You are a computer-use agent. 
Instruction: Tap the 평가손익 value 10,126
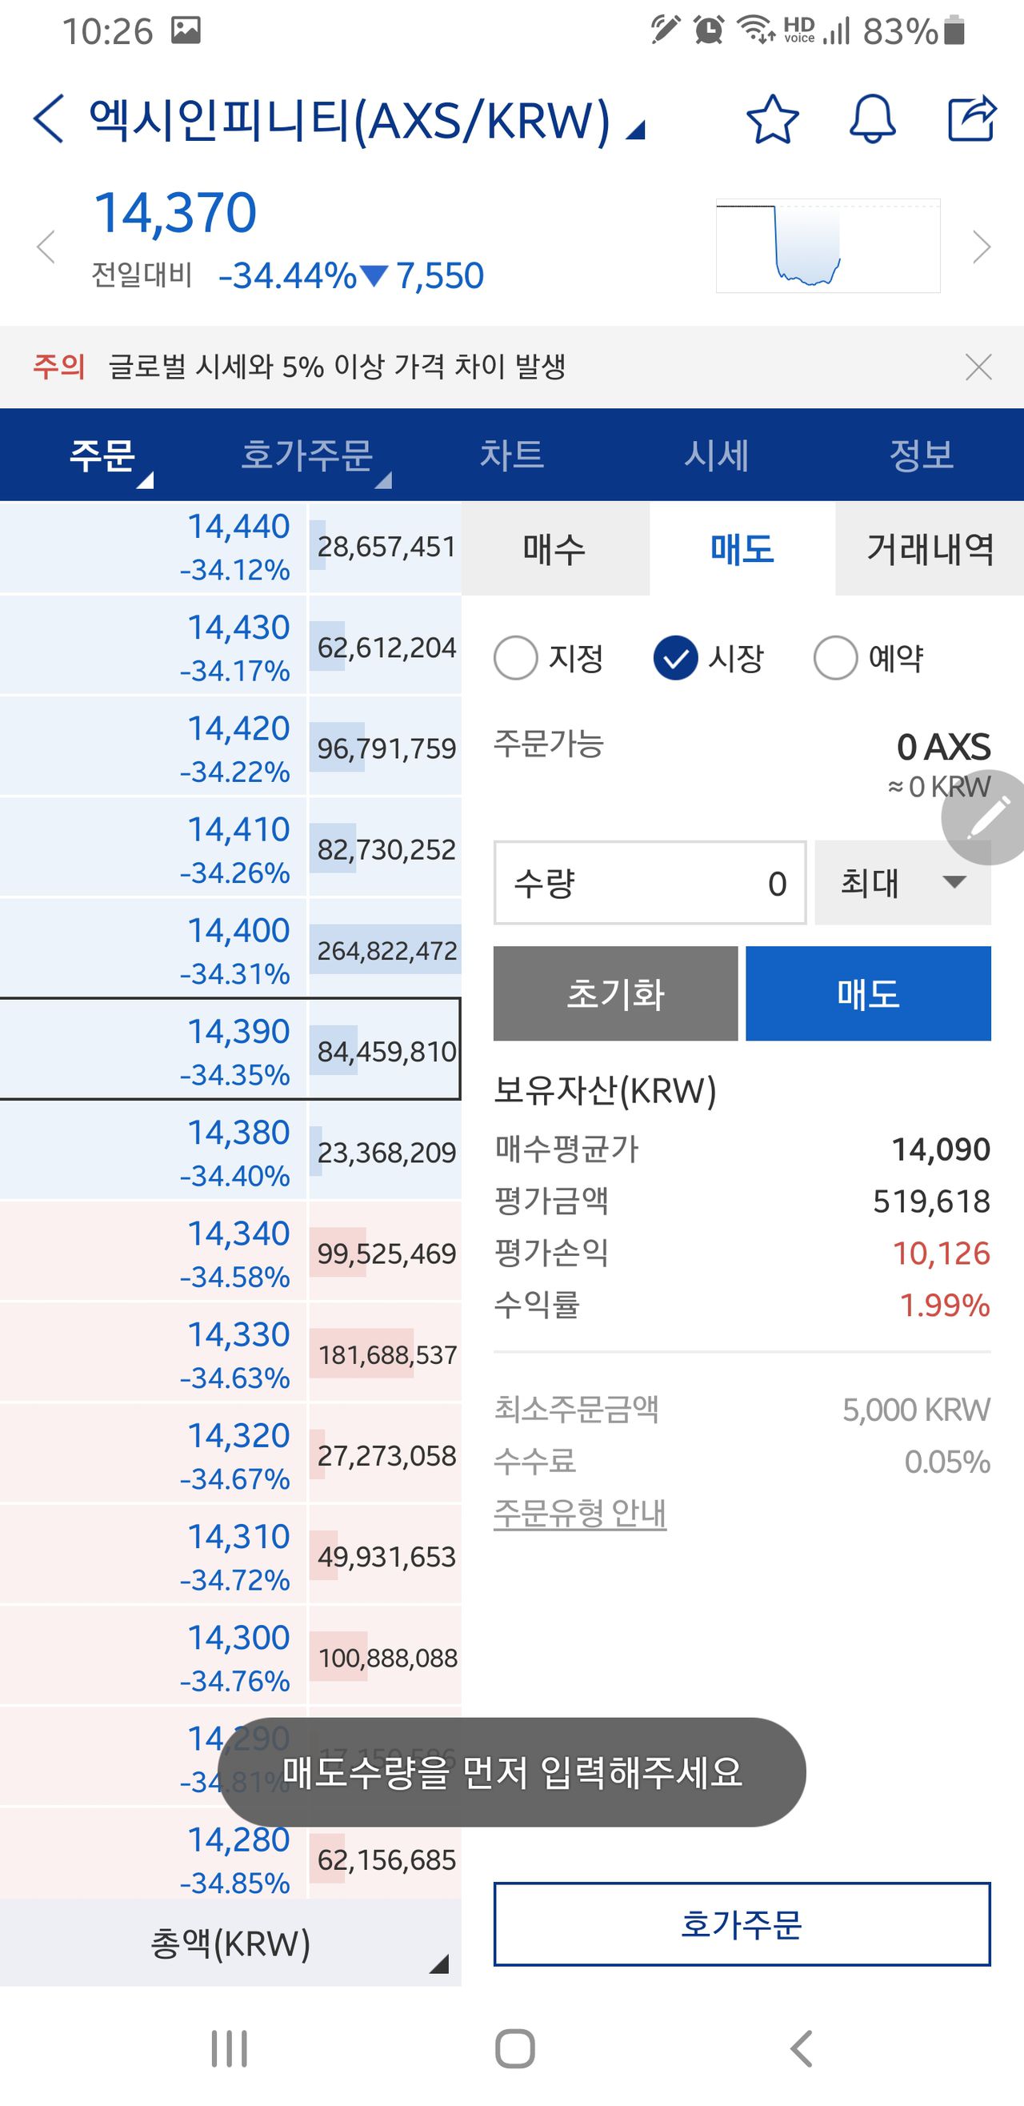941,1254
